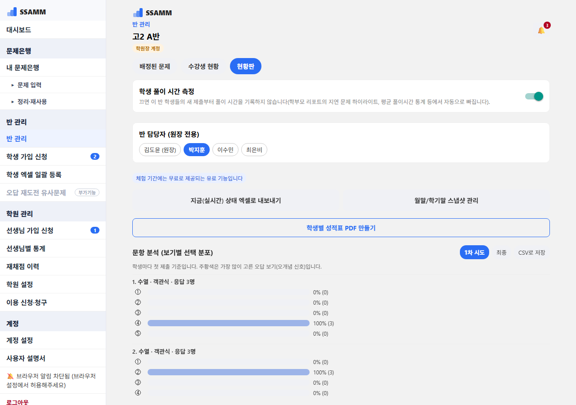Switch analysis to 1차 시도
This screenshot has height=405, width=576.
pos(474,252)
